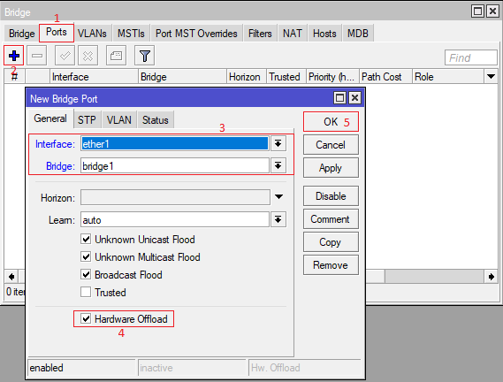This screenshot has width=503, height=382.
Task: Uncheck Broadcast Flood checkbox
Action: point(86,274)
